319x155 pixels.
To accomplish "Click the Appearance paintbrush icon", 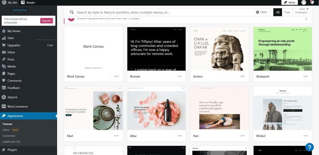I will tap(4, 116).
